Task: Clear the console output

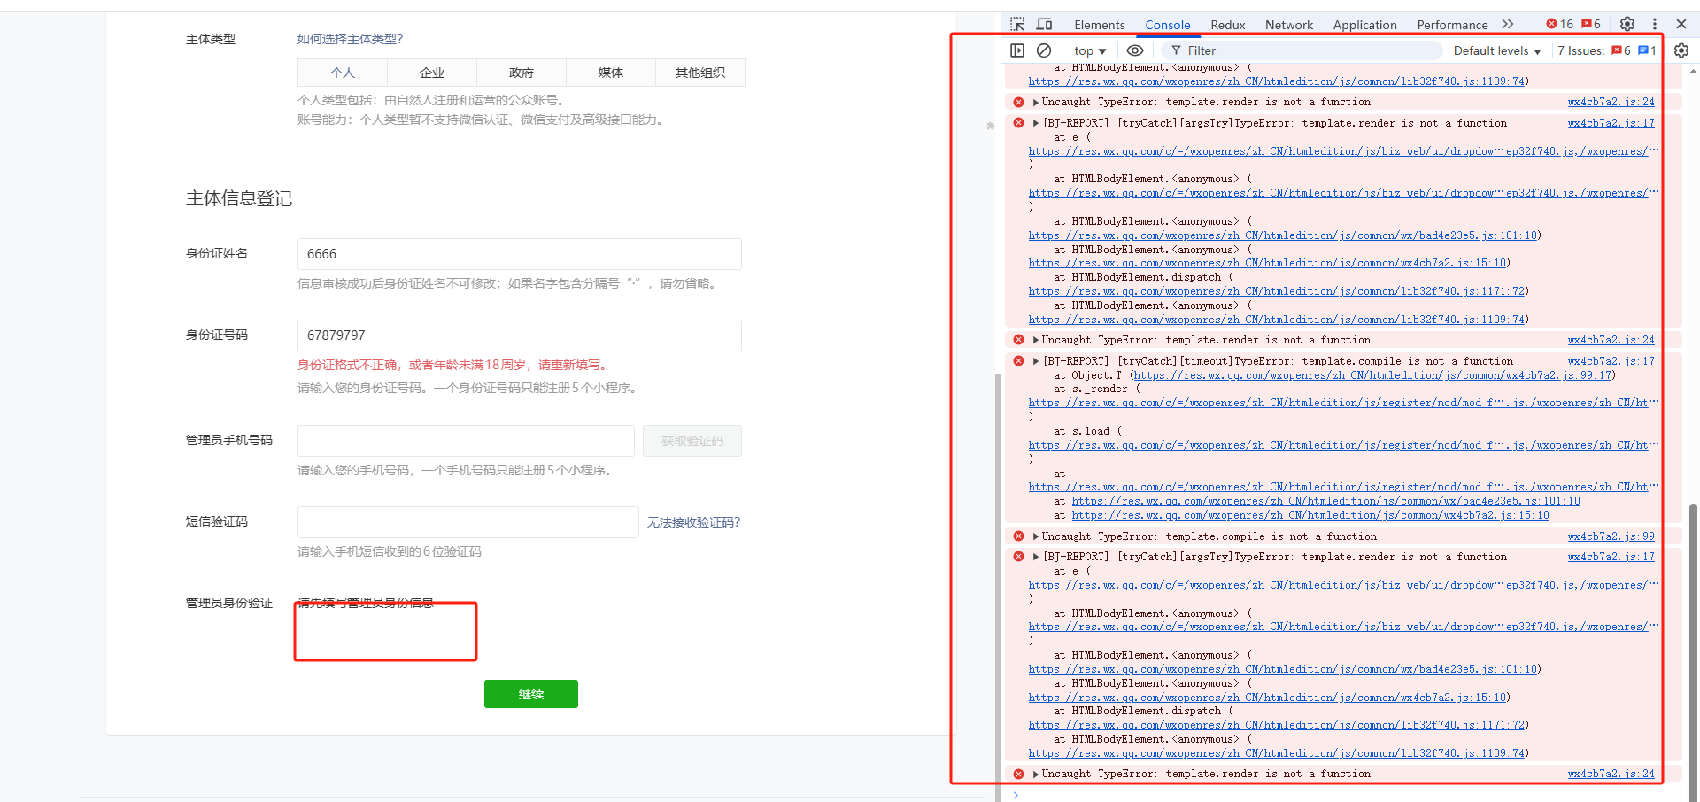Action: point(1044,50)
